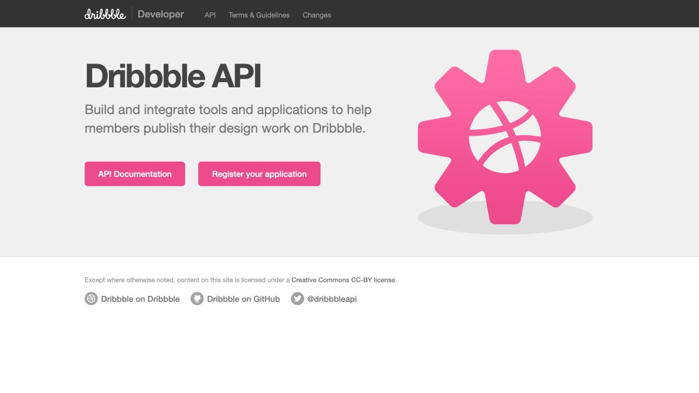The image size is (699, 393).
Task: Click the GitHub octocat footer icon
Action: coord(197,299)
